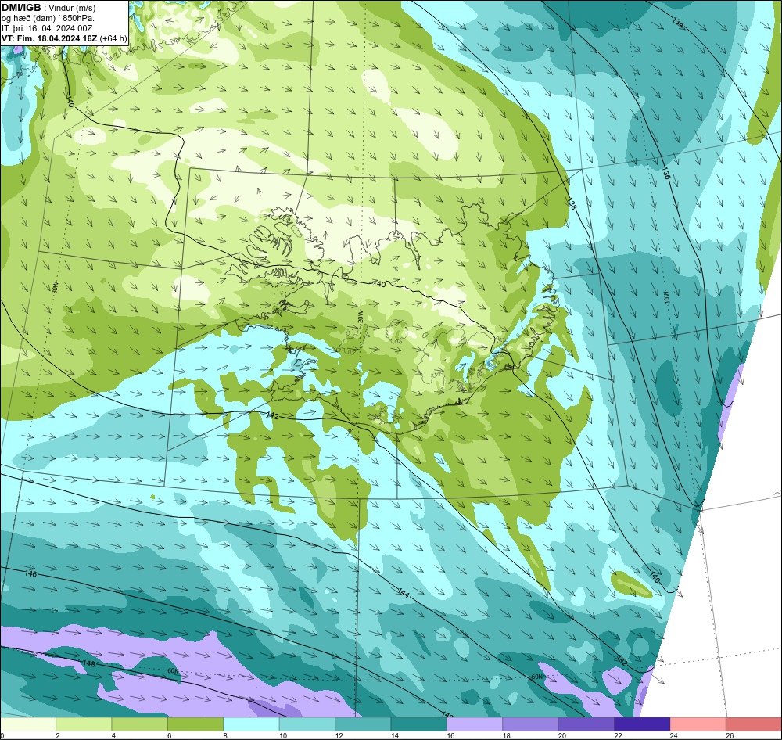Click the 144 contour label
Viewport: 782px width, 740px height.
[x=404, y=593]
